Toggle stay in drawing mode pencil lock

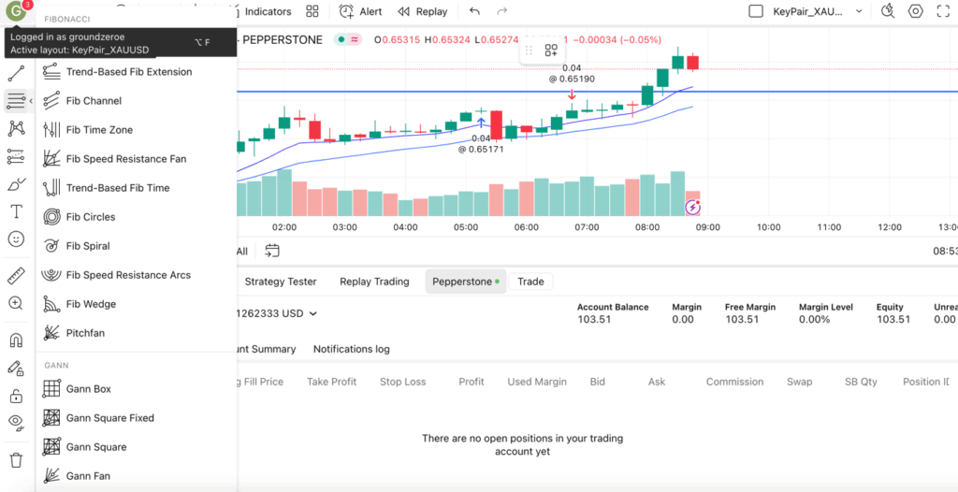pyautogui.click(x=16, y=368)
